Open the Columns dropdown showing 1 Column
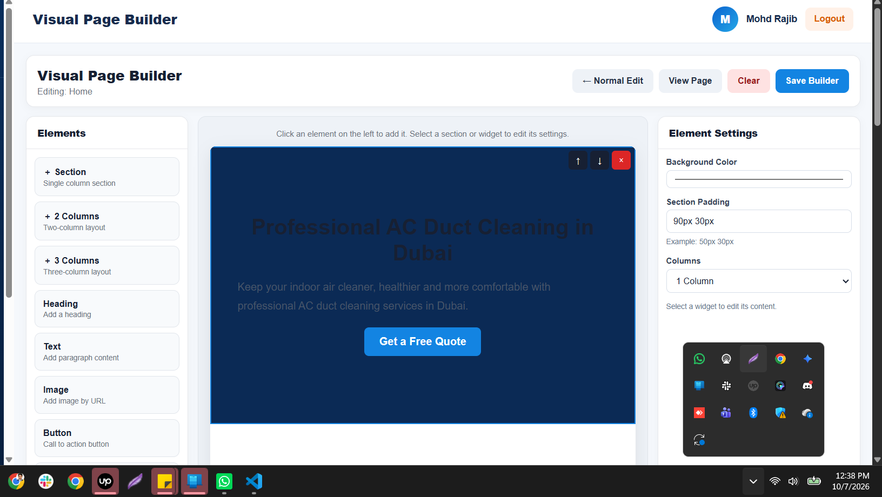Image resolution: width=882 pixels, height=497 pixels. 759,281
